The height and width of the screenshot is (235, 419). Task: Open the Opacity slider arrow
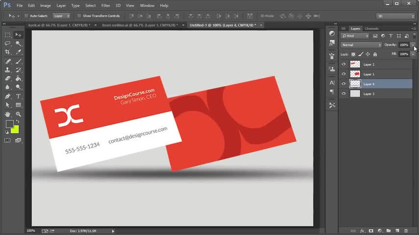(x=413, y=45)
